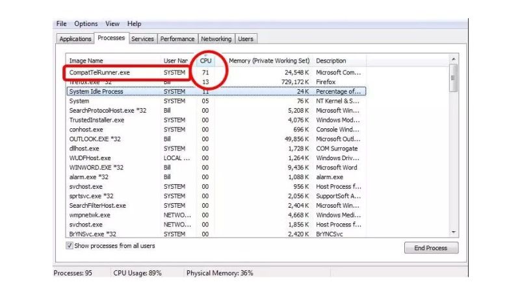Image resolution: width=520 pixels, height=293 pixels.
Task: Click the Windows Medi... description cell
Action: tap(338, 215)
